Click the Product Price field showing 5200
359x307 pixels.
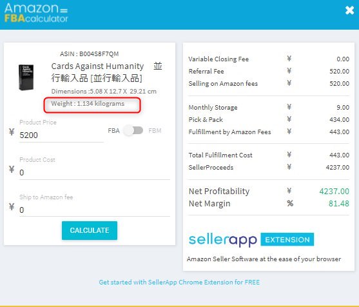[x=61, y=135]
